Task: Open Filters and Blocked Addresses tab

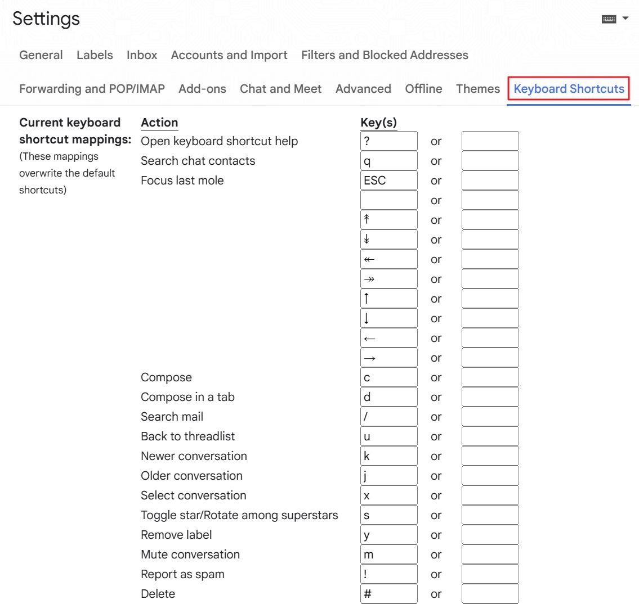Action: pyautogui.click(x=385, y=55)
